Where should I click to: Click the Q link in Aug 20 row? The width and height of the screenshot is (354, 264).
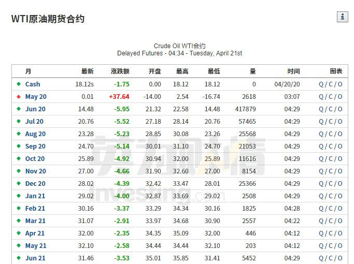pos(321,134)
